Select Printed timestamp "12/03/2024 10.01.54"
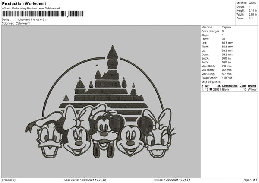This screenshot has width=259, height=183. (177, 180)
